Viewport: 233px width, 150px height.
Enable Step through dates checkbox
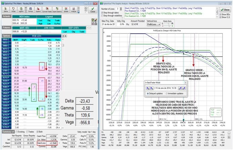pos(103,12)
